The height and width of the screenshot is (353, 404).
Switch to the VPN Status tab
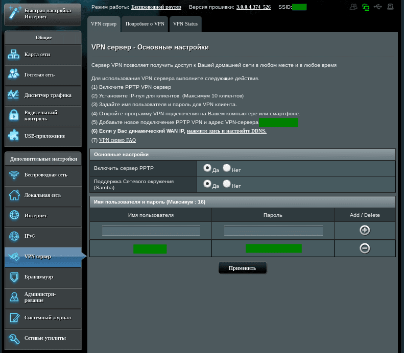pos(185,24)
